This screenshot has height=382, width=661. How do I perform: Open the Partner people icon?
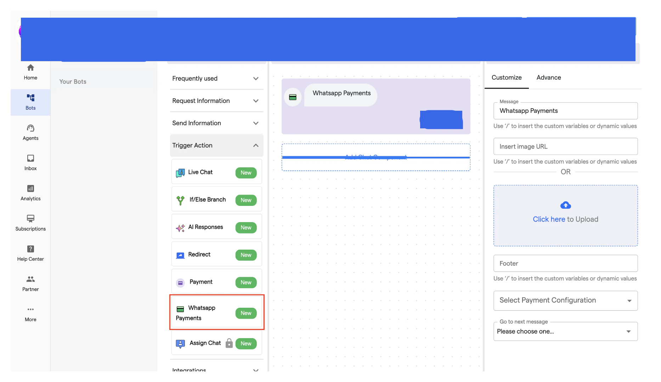pyautogui.click(x=30, y=279)
